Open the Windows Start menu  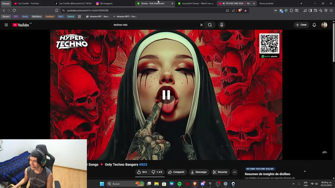click(x=102, y=184)
